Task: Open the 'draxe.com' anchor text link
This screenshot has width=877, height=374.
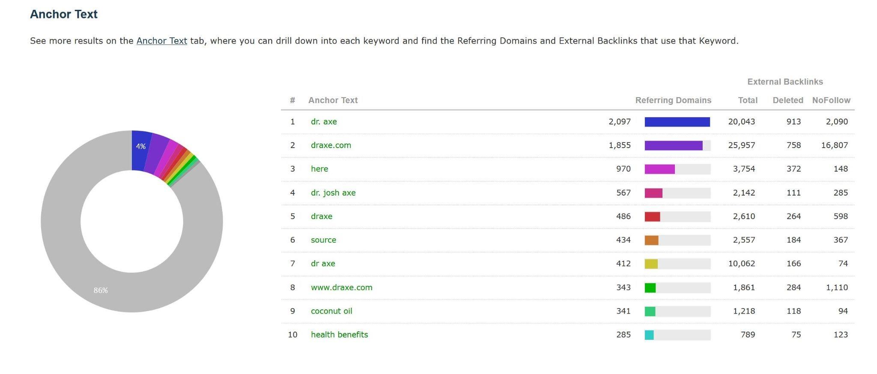Action: point(331,145)
